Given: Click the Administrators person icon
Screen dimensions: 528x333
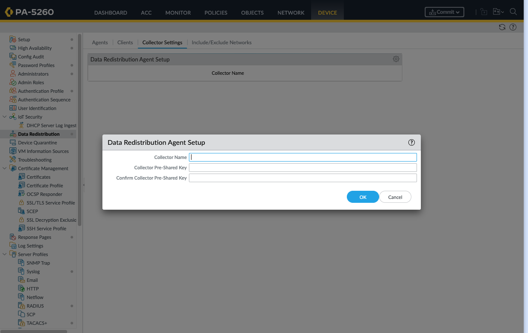Looking at the screenshot, I should point(13,74).
